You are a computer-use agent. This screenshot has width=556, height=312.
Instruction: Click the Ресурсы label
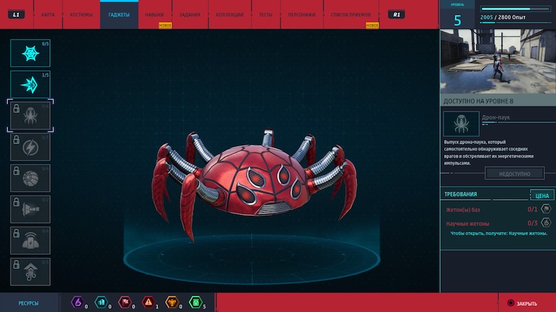(x=28, y=303)
